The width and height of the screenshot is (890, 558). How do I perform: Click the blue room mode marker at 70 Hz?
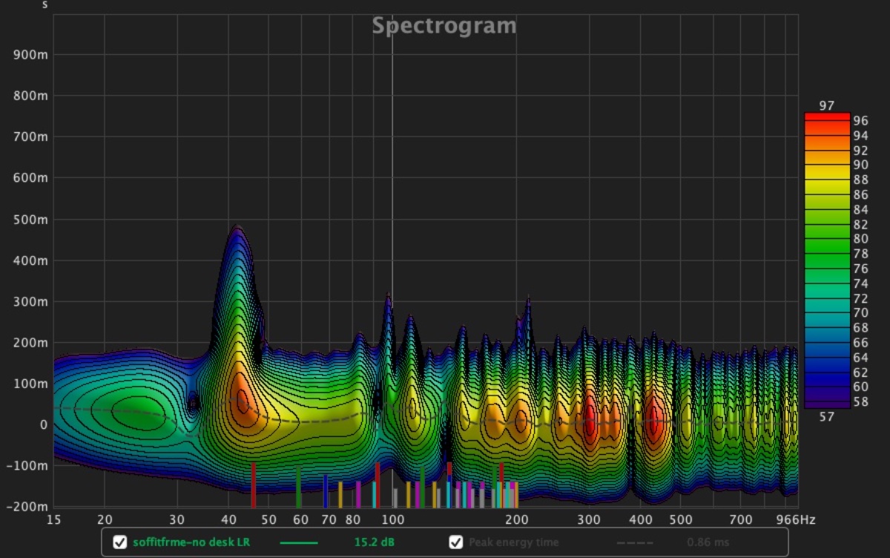pyautogui.click(x=325, y=490)
